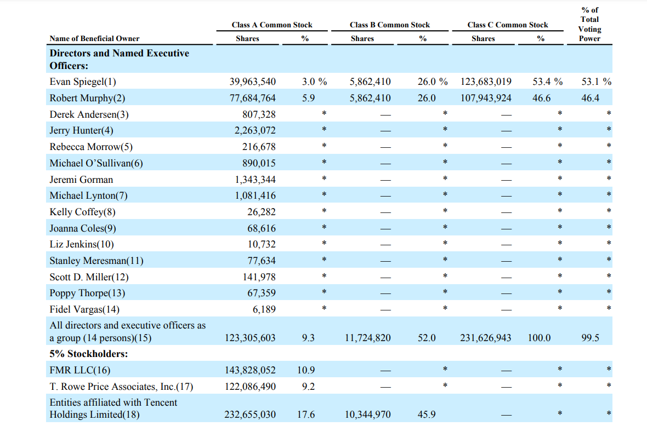The image size is (647, 432).
Task: Click Murphy's Class C percent '46.6'
Action: click(541, 98)
